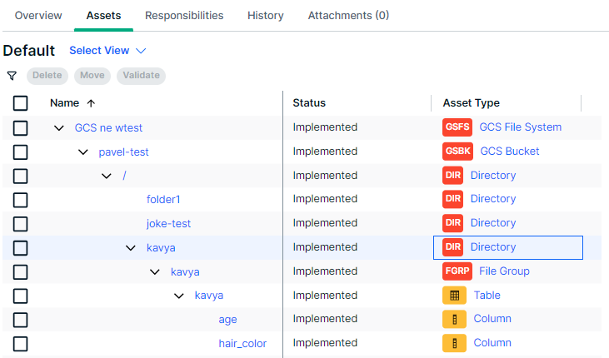Collapse the slash root directory node
Screen dimensions: 609x358
coord(107,176)
